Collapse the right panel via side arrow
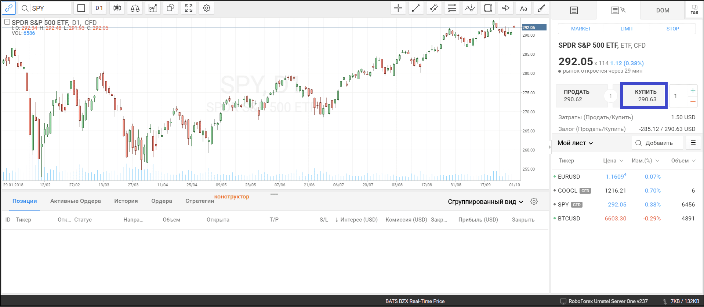 pyautogui.click(x=550, y=147)
